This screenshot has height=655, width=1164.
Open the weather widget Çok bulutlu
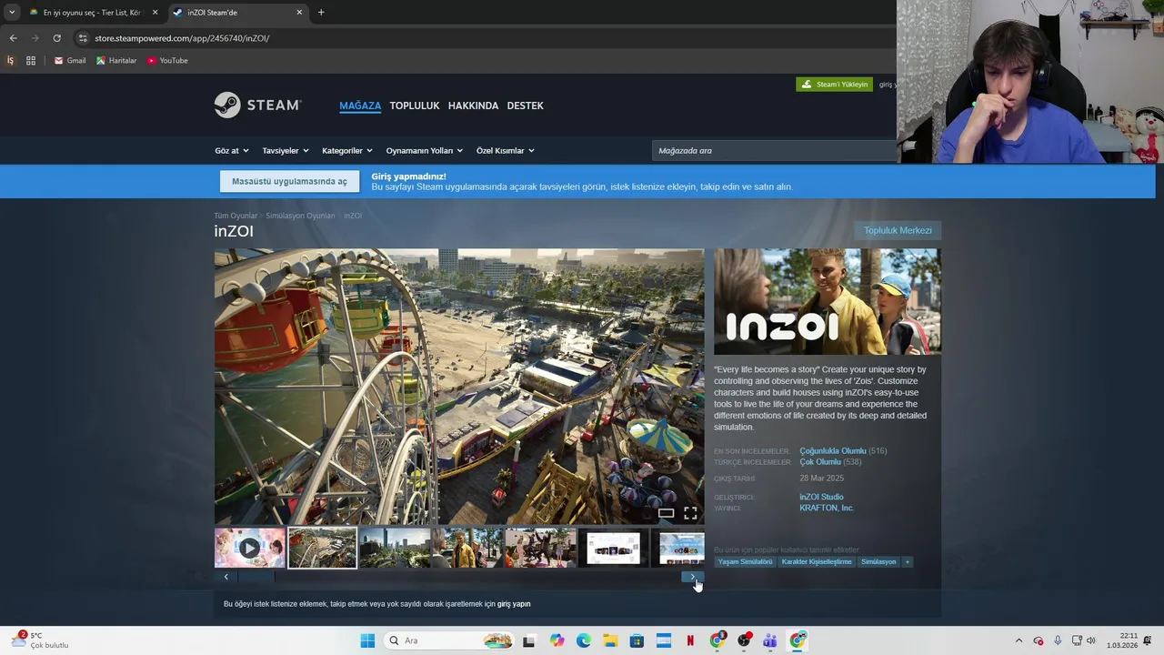tap(40, 640)
